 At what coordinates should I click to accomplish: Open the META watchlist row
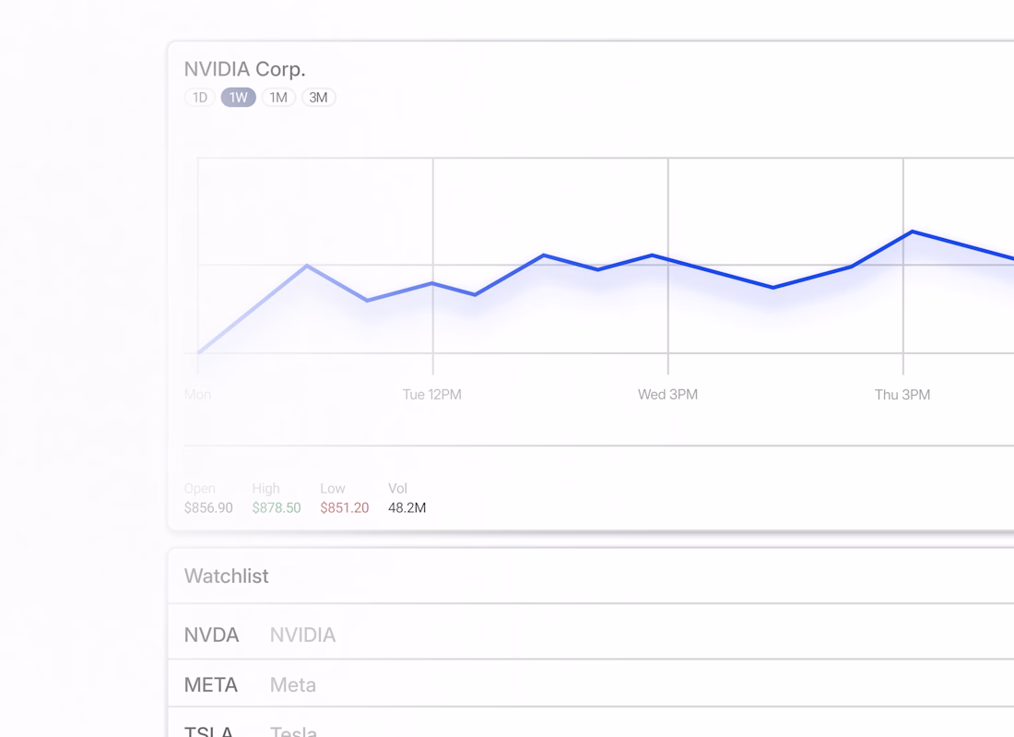(591, 684)
